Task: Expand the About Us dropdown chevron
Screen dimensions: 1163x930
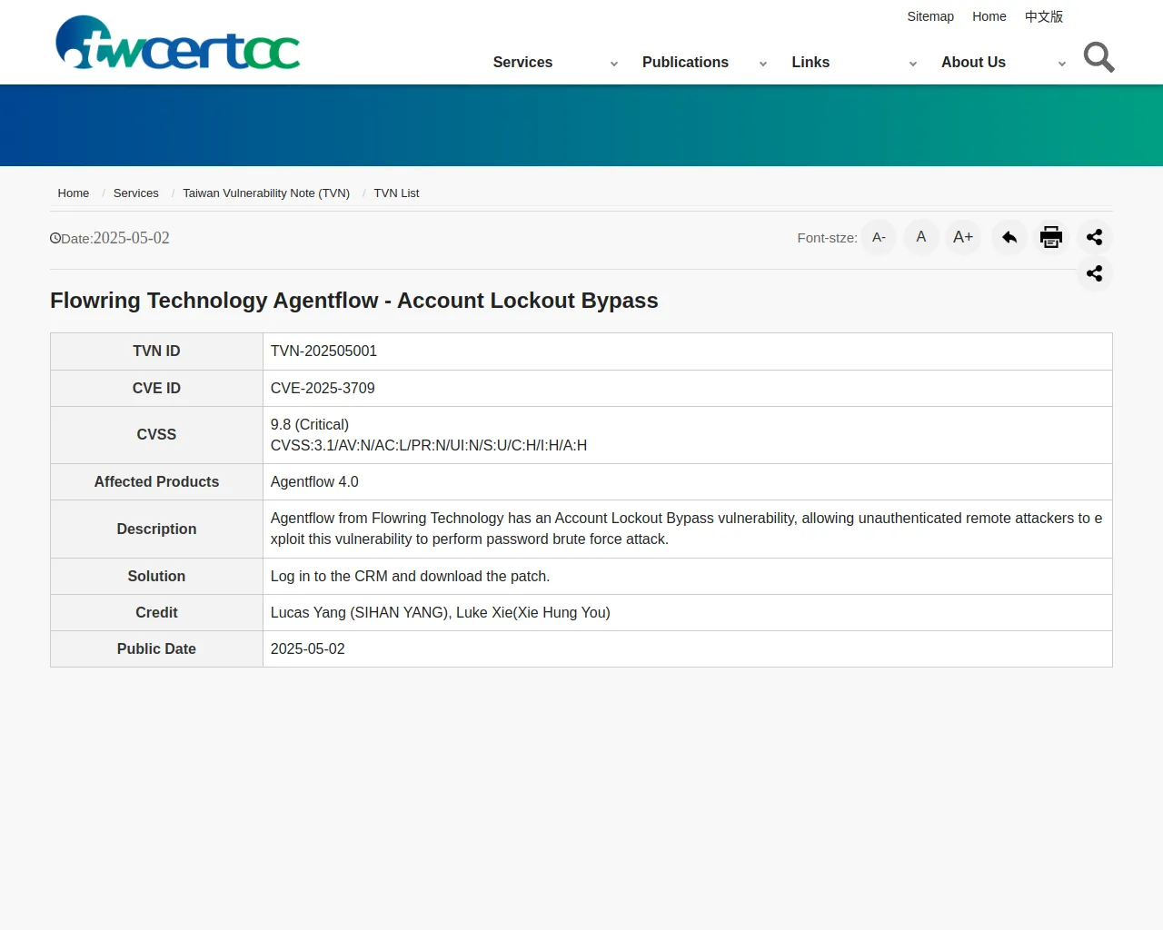Action: tap(1062, 64)
